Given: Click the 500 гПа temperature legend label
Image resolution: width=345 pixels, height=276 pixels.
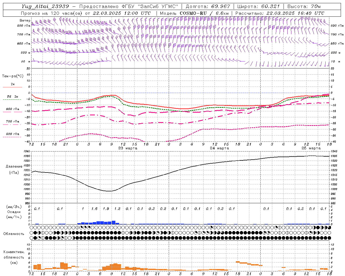Looking at the screenshot, I should (x=13, y=134).
